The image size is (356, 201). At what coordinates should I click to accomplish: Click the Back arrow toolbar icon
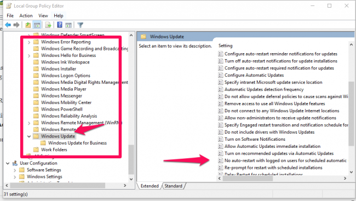click(8, 25)
